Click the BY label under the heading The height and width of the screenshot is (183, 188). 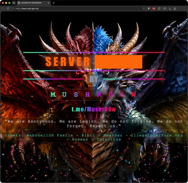(94, 79)
